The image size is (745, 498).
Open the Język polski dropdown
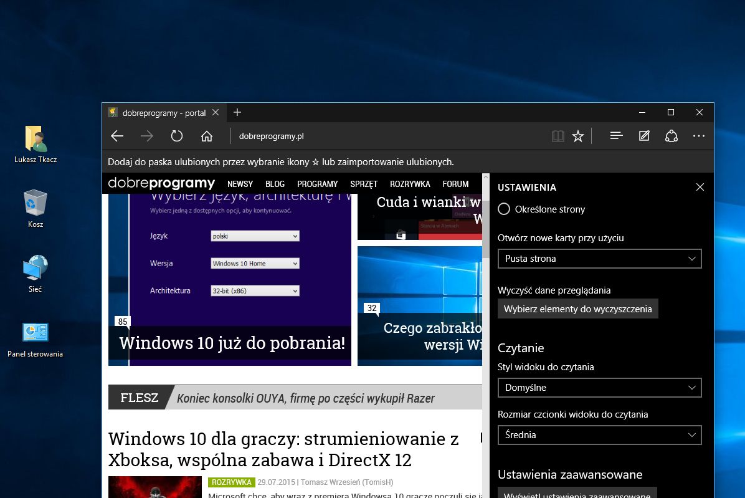[255, 236]
